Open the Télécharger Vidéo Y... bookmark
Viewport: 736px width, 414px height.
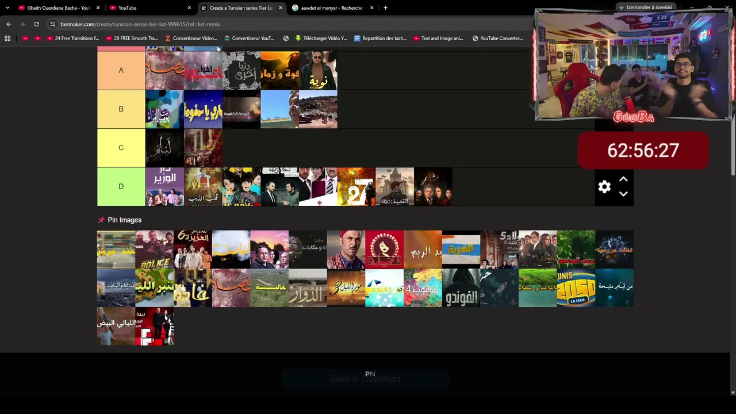321,39
